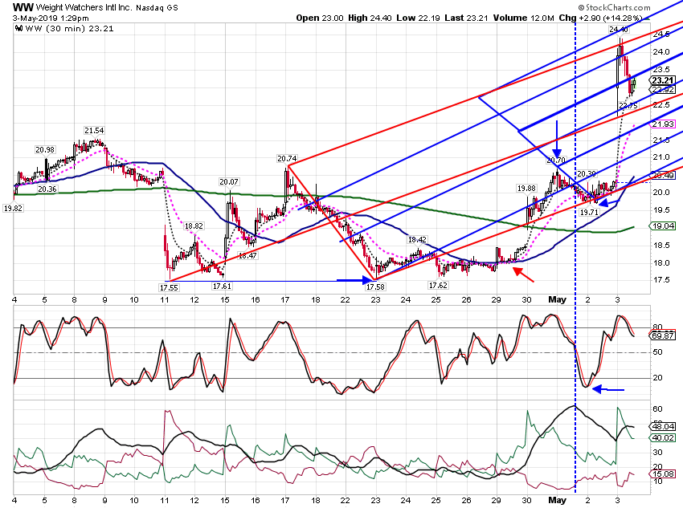This screenshot has width=683, height=508.
Task: Click the Volume 12.0M header value
Action: point(524,18)
